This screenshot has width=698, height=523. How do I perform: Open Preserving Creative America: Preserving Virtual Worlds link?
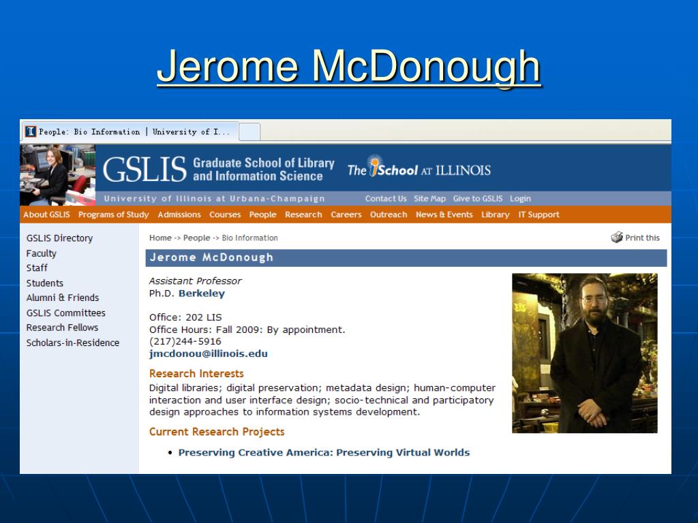tap(324, 453)
